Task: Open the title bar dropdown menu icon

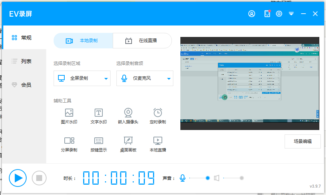Action: [291, 14]
